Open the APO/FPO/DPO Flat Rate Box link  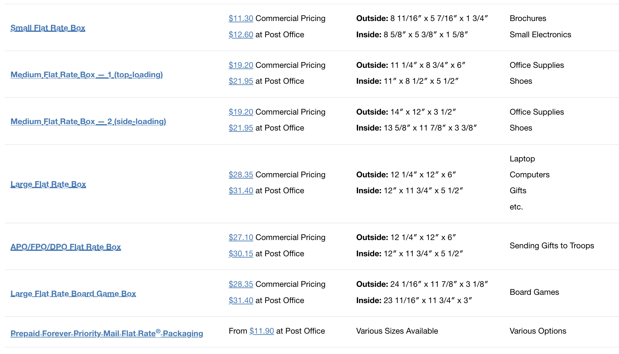[x=66, y=246]
